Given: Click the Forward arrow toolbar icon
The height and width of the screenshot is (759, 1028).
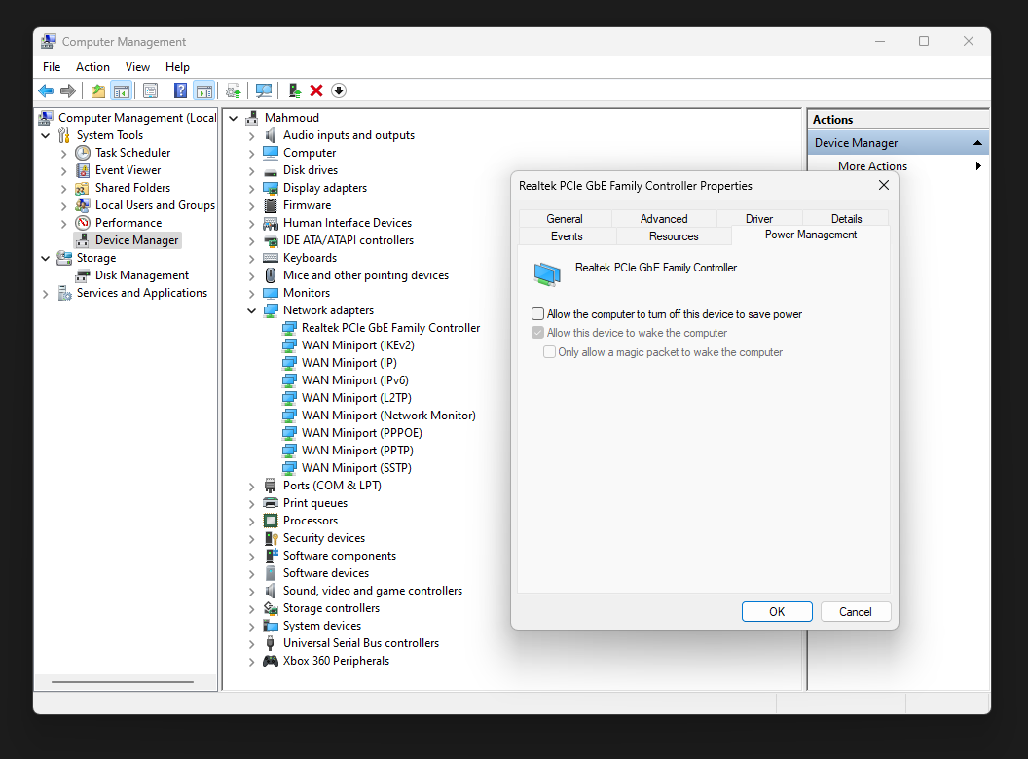Looking at the screenshot, I should pos(67,90).
